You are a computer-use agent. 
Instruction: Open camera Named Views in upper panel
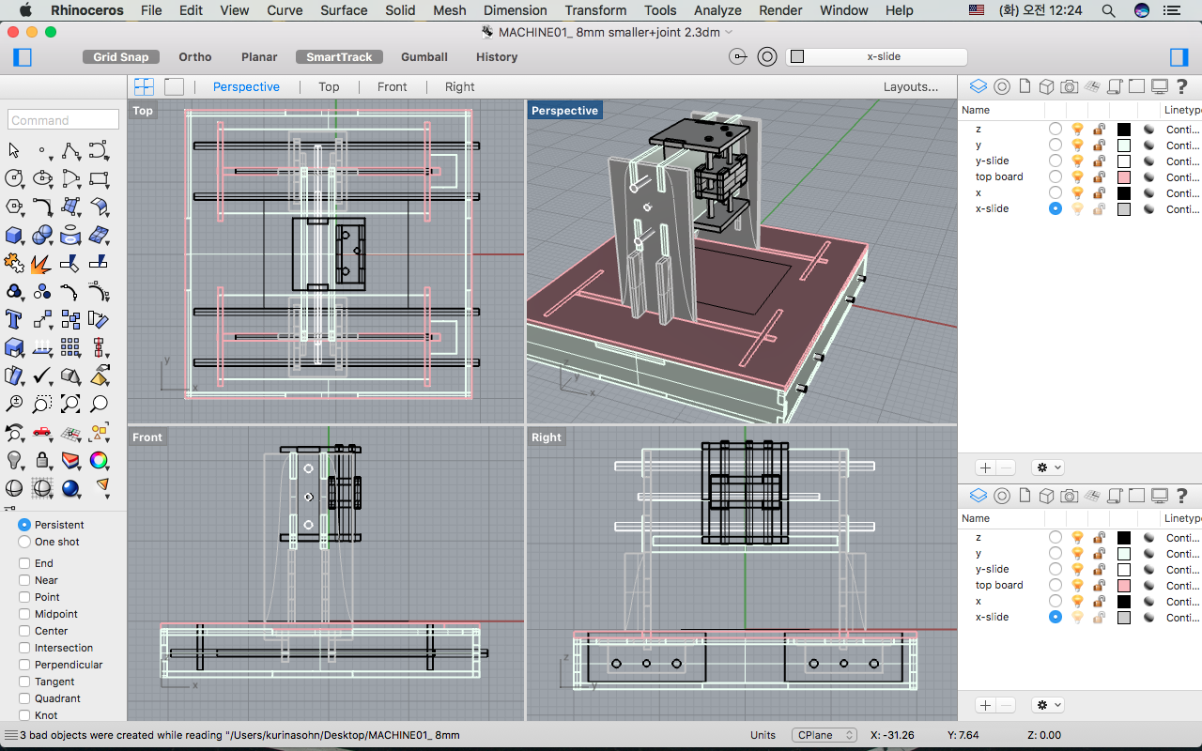pos(1069,86)
